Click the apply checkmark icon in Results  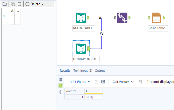pos(97,82)
